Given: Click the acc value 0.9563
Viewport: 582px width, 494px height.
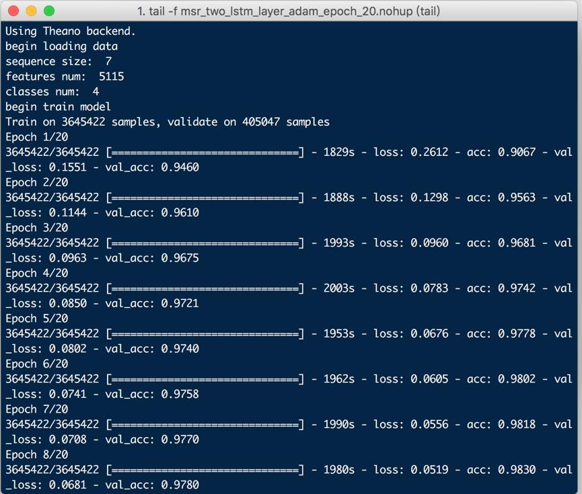Looking at the screenshot, I should click(517, 198).
